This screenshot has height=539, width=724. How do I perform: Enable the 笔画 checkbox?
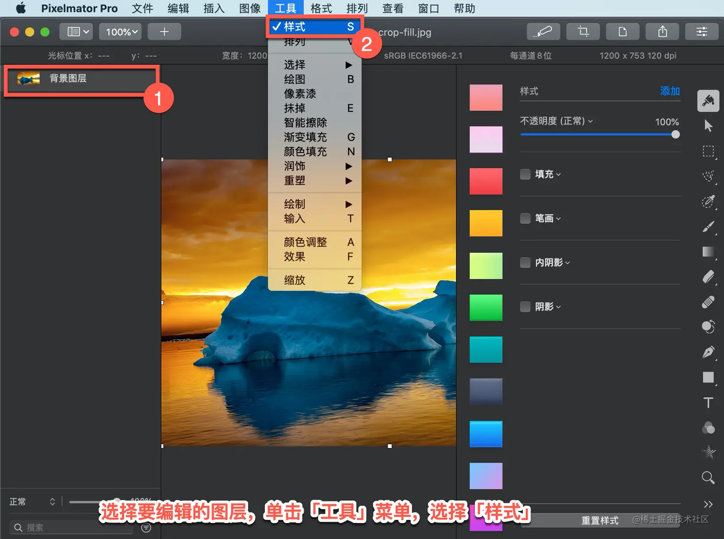tap(525, 218)
